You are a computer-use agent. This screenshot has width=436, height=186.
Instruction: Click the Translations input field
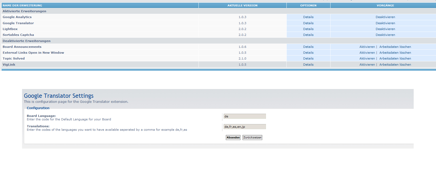point(245,127)
